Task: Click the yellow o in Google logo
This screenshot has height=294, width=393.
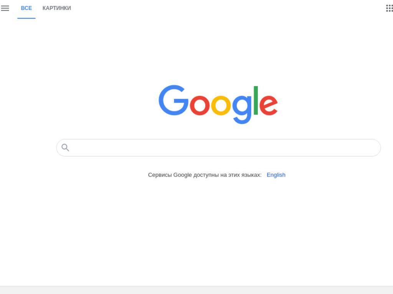Action: tap(221, 105)
